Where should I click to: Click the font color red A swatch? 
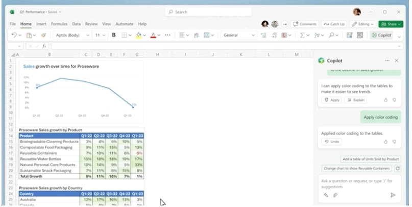click(152, 35)
